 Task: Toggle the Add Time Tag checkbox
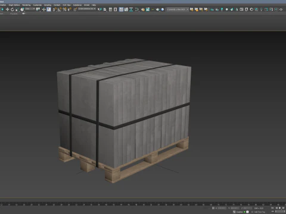click(252, 212)
